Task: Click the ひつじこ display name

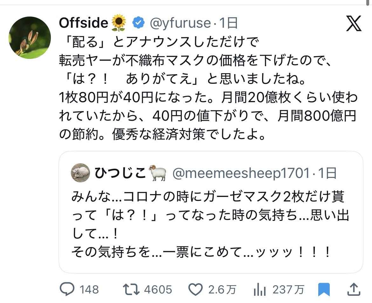Action: point(120,173)
